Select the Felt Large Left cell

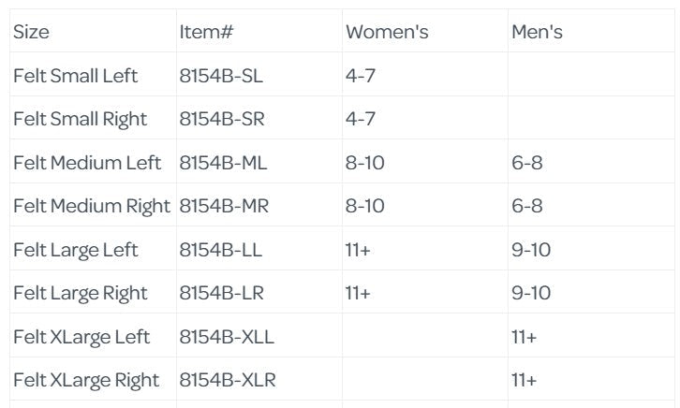(x=75, y=250)
